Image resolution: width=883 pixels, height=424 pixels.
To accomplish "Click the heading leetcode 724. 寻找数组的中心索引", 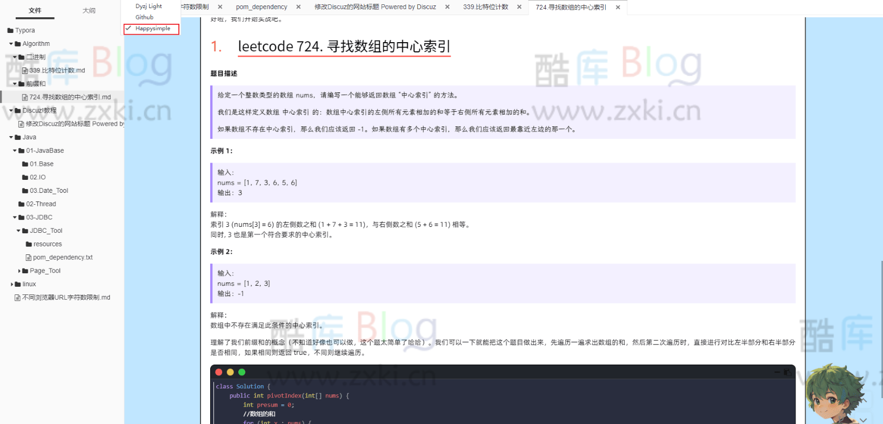I will pos(344,46).
